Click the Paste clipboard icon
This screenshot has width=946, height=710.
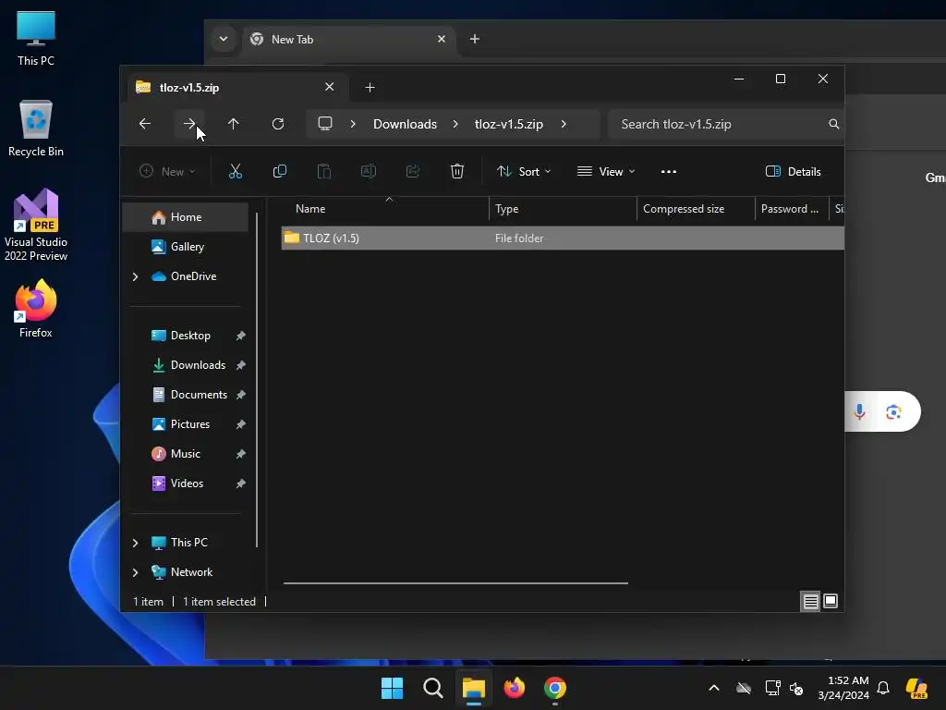click(324, 171)
